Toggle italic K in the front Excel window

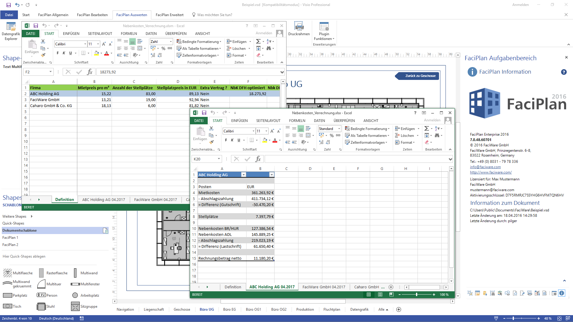click(x=232, y=140)
